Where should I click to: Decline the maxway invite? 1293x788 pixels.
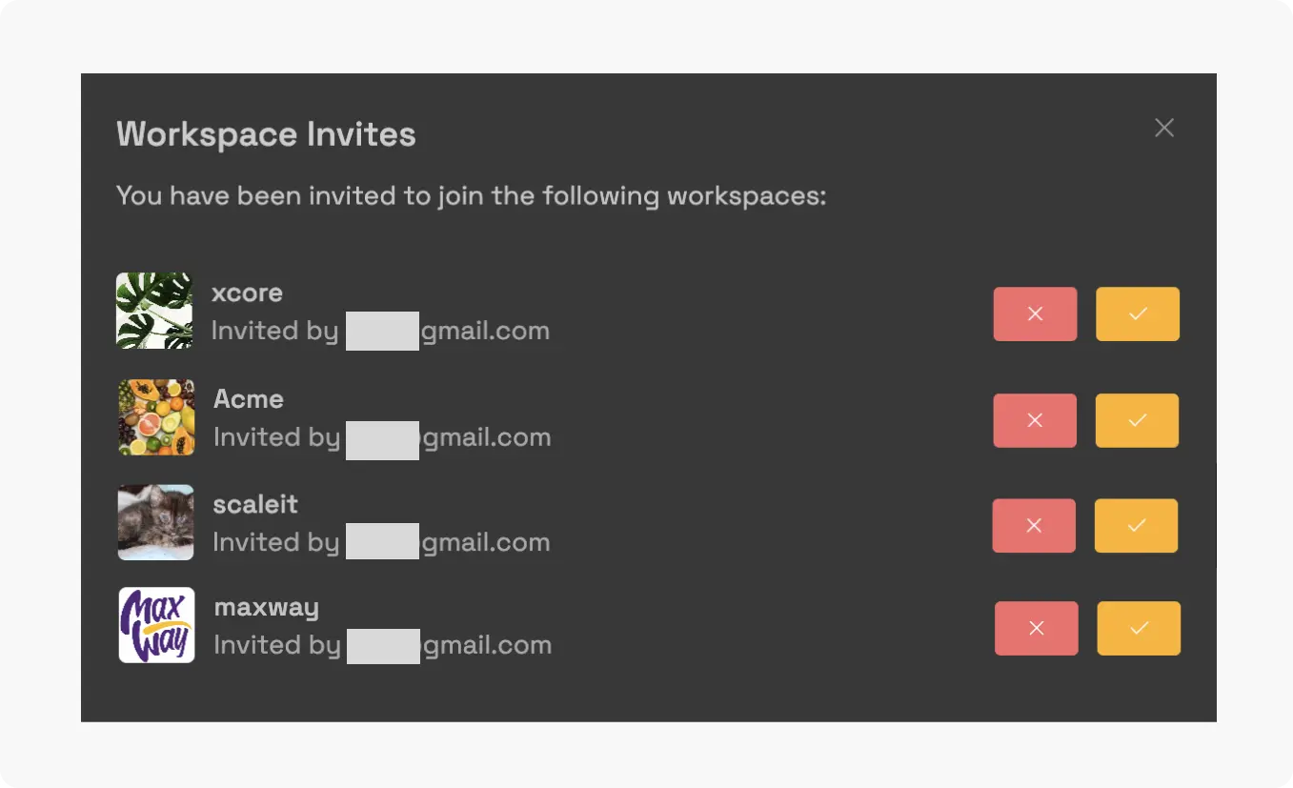[x=1036, y=628]
